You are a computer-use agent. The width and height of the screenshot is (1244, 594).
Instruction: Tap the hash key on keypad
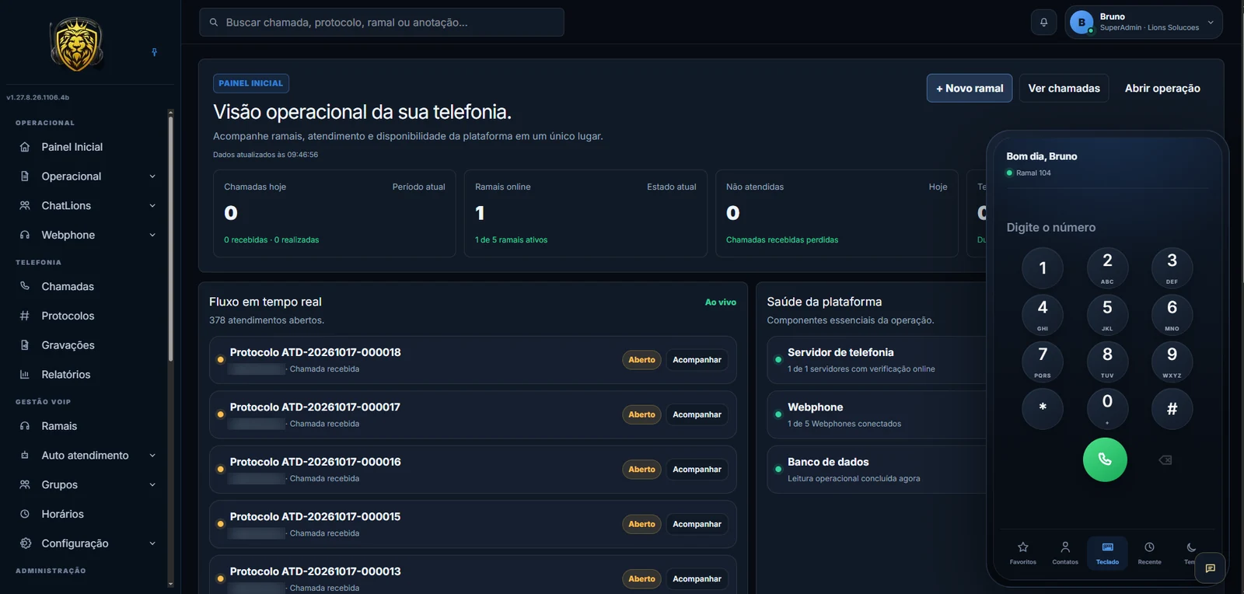click(x=1172, y=408)
